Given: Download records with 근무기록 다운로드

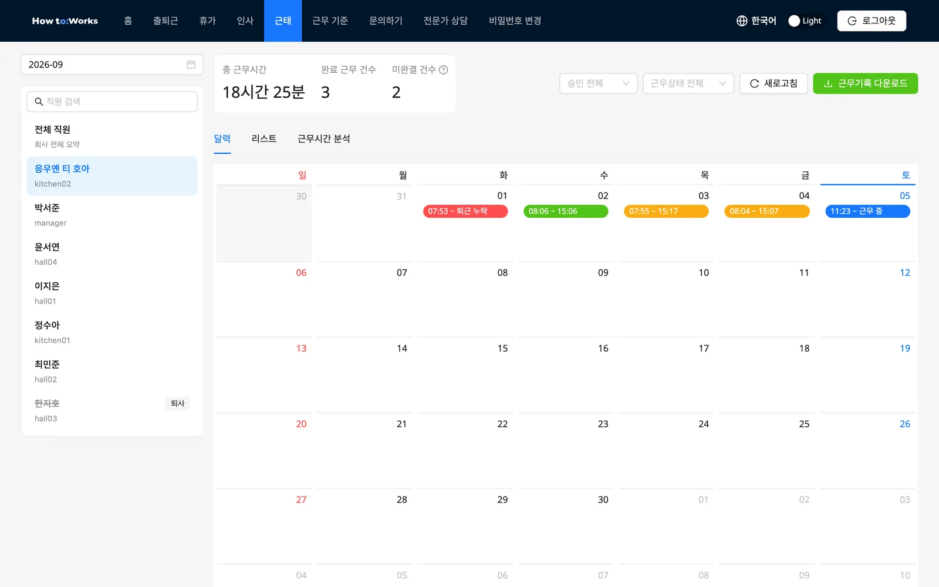Looking at the screenshot, I should pos(866,83).
